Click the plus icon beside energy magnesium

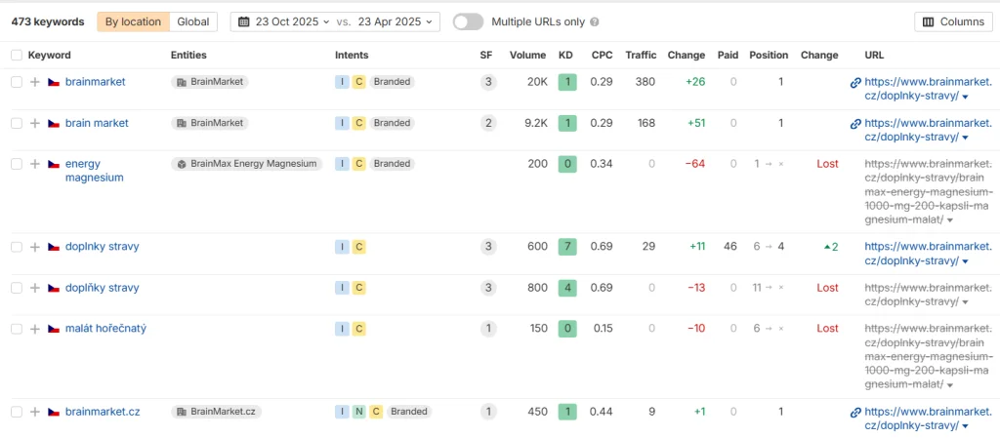coord(35,164)
